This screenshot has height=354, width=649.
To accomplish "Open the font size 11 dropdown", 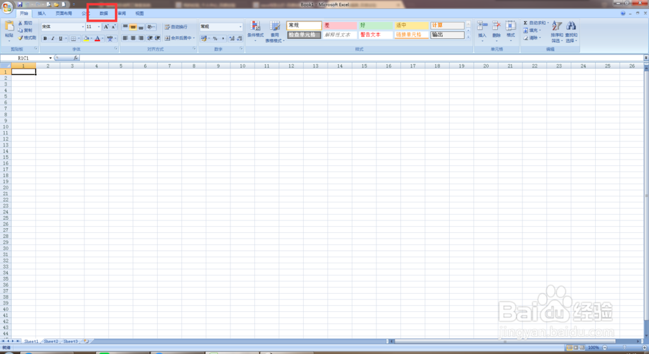I will pos(99,27).
